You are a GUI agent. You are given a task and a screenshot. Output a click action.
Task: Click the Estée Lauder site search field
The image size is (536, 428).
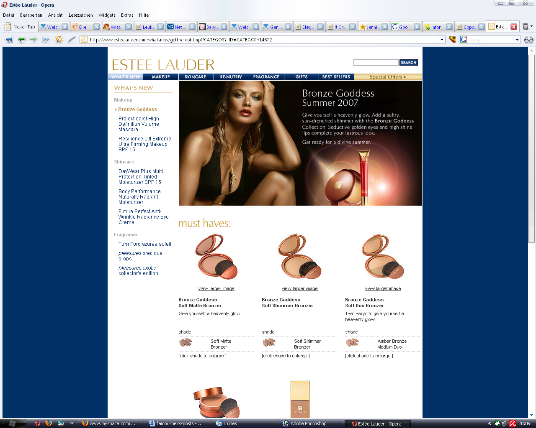tap(376, 63)
